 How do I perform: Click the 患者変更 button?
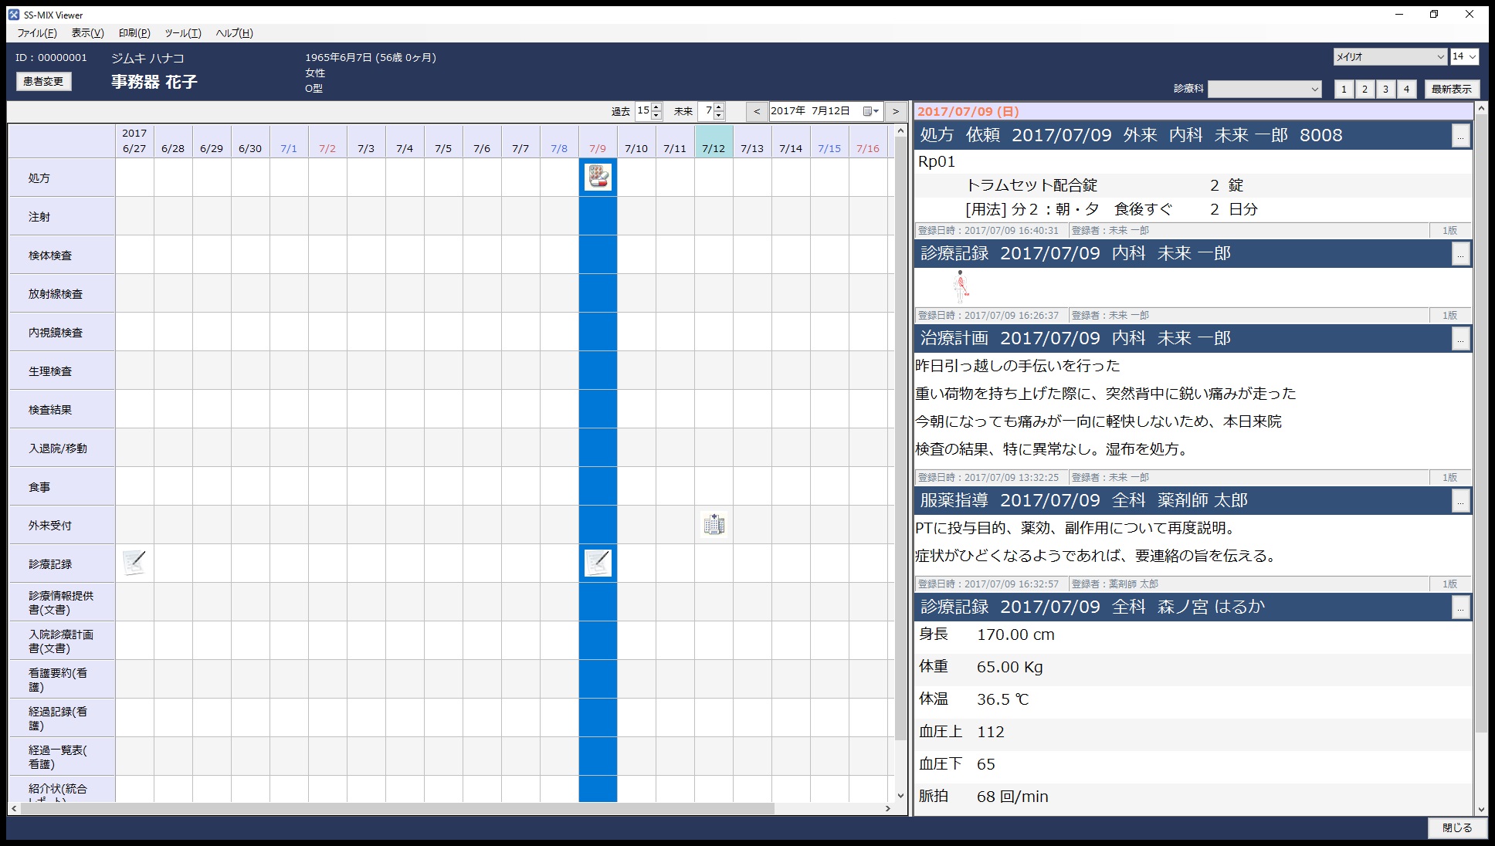[43, 81]
